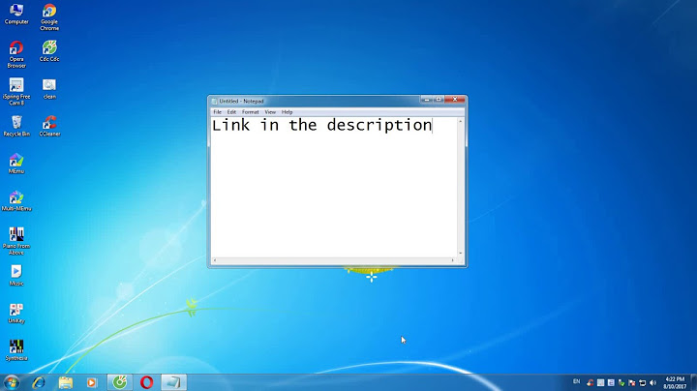The image size is (697, 391).
Task: Open the taskbar clock showing 4:22 PM
Action: pyautogui.click(x=675, y=382)
